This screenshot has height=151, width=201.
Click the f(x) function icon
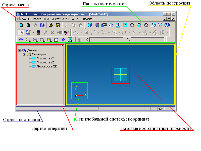tap(66, 32)
